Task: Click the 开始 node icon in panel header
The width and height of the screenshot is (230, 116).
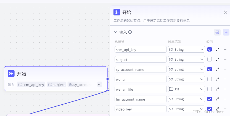Action: coord(117,12)
